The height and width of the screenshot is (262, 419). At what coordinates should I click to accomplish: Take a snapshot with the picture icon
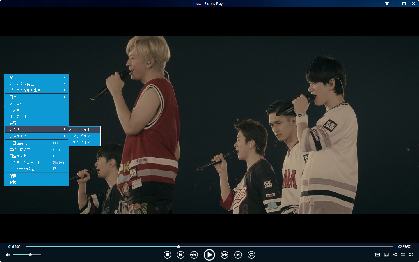pos(386,255)
